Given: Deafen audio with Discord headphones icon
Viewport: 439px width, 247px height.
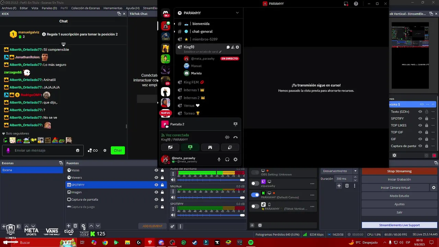Looking at the screenshot, I should point(227,160).
